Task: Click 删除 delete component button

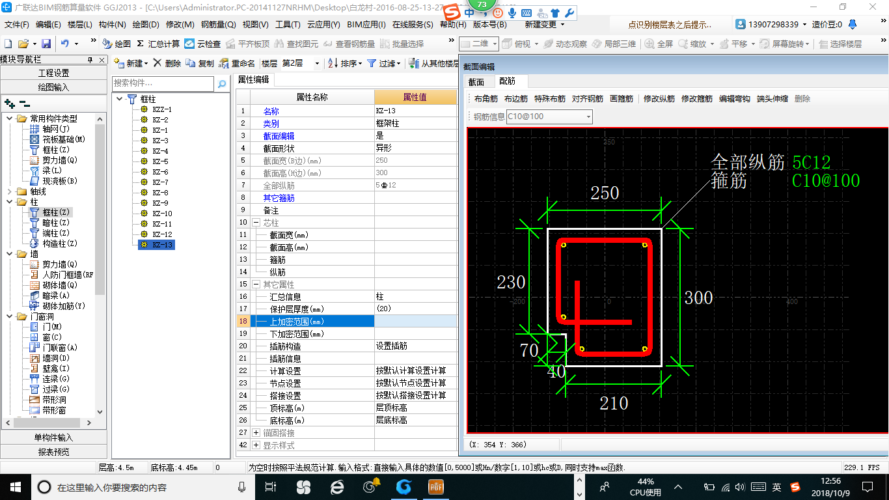Action: 167,63
